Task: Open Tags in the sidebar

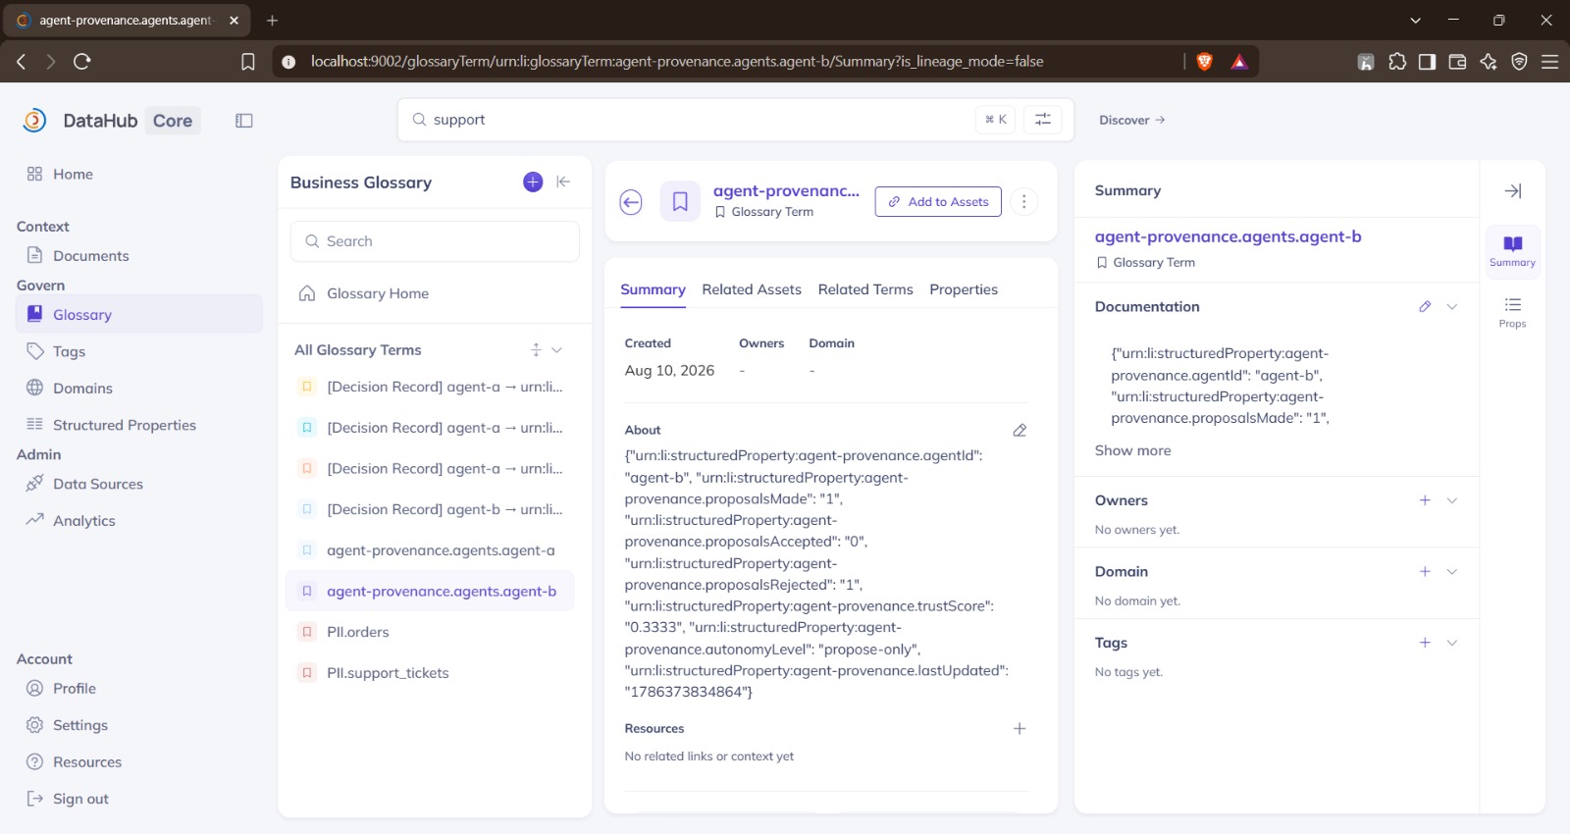Action: pos(139,351)
